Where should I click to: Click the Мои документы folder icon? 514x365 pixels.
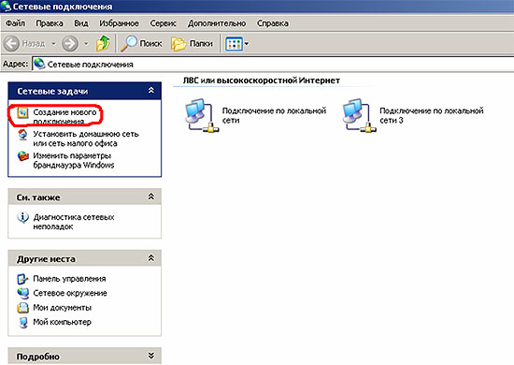23,308
